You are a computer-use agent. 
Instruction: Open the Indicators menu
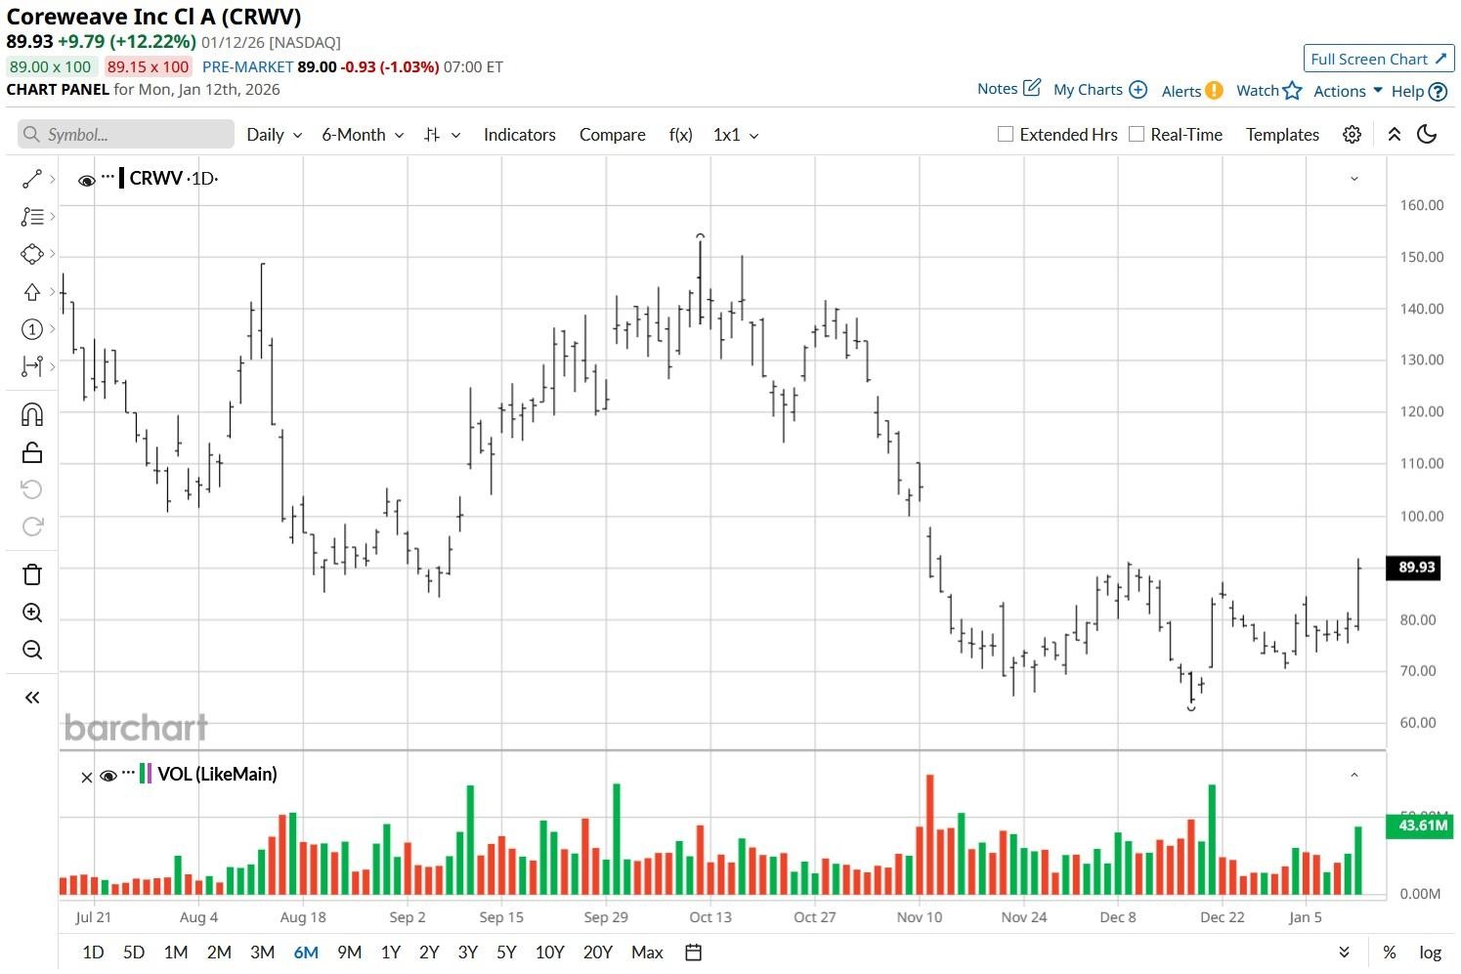(520, 135)
